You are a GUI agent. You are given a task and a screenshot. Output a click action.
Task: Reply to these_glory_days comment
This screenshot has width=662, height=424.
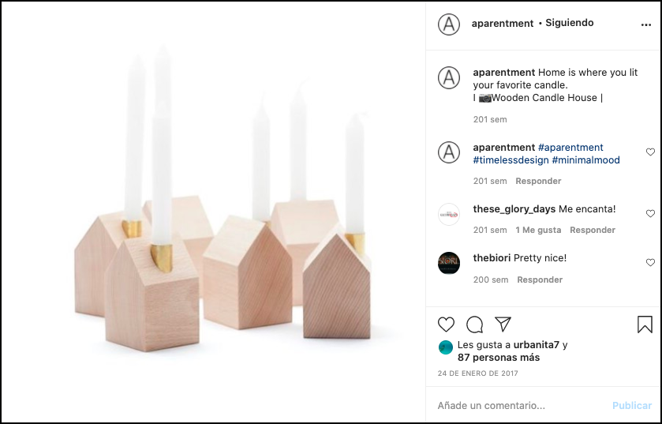pyautogui.click(x=593, y=230)
